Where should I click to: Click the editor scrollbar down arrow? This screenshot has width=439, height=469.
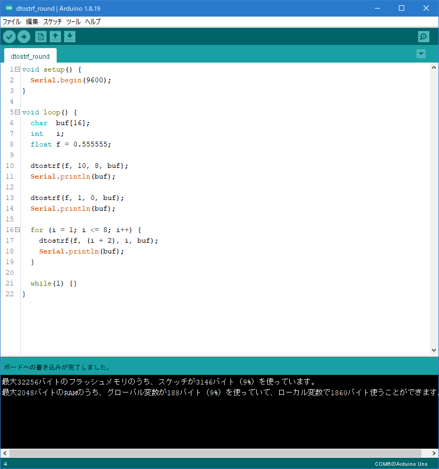point(434,350)
